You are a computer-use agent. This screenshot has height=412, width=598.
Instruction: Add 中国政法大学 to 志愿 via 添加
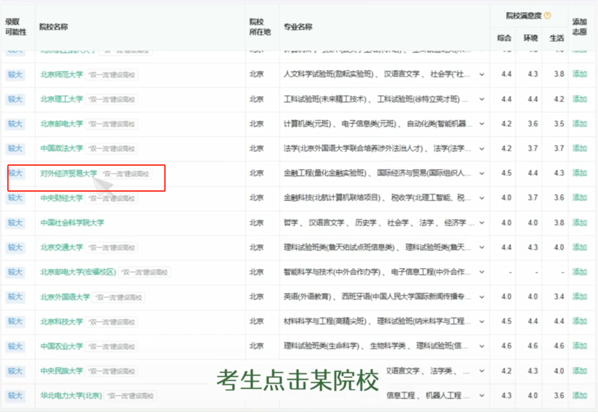tap(579, 148)
